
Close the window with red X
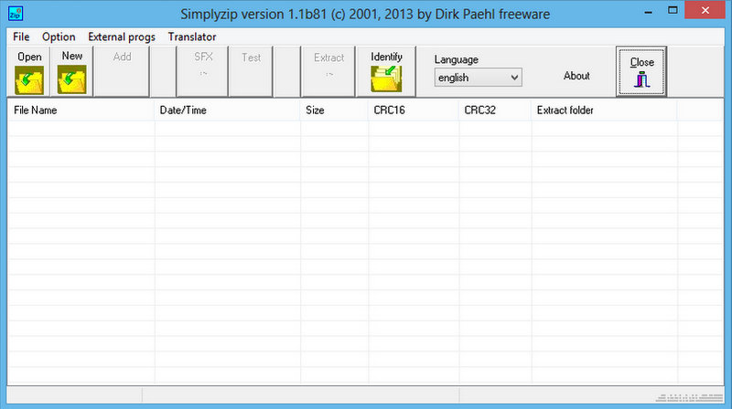[x=705, y=10]
